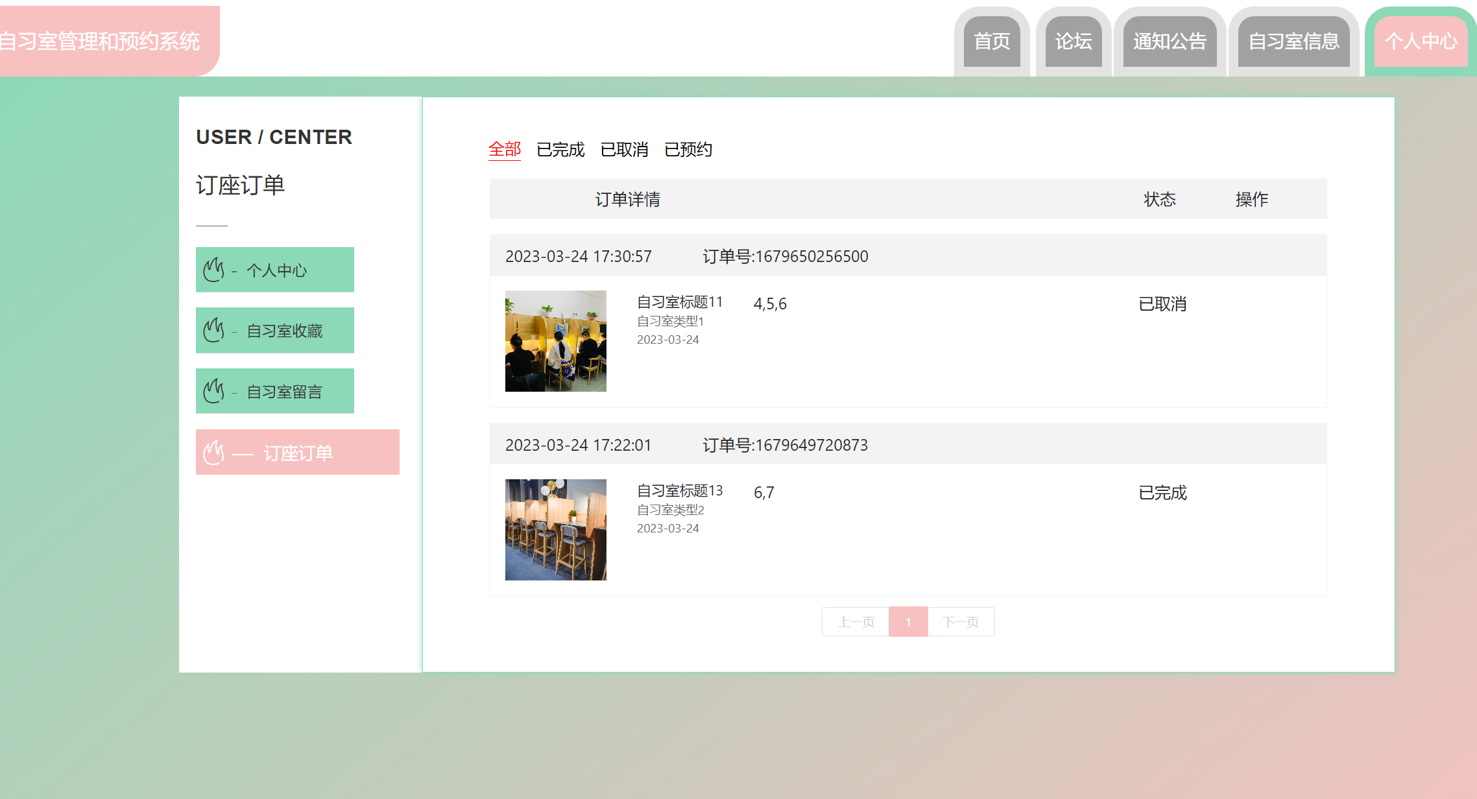Switch to the 全部 order filter tab
This screenshot has height=799, width=1477.
[x=505, y=150]
